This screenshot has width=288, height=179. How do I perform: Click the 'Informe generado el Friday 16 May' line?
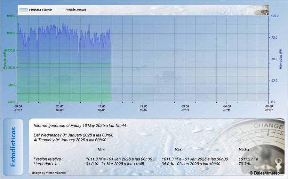[80, 126]
